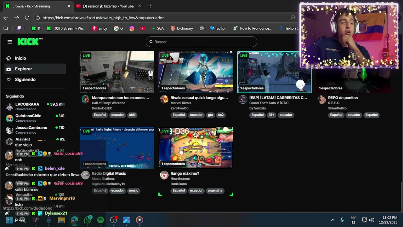Open the Kick K bookmark
The width and height of the screenshot is (403, 227).
pyautogui.click(x=36, y=28)
